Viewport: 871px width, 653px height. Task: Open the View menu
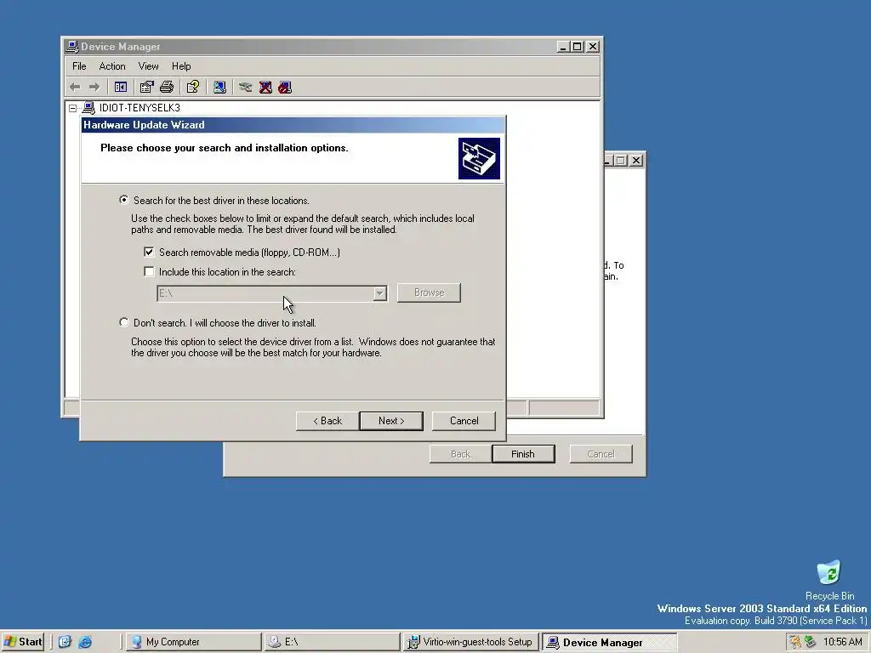point(148,66)
